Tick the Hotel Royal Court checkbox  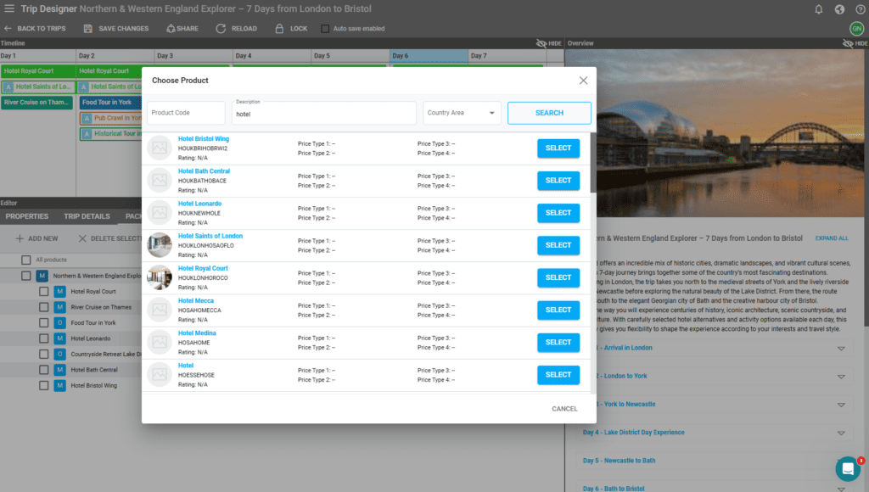pos(43,292)
